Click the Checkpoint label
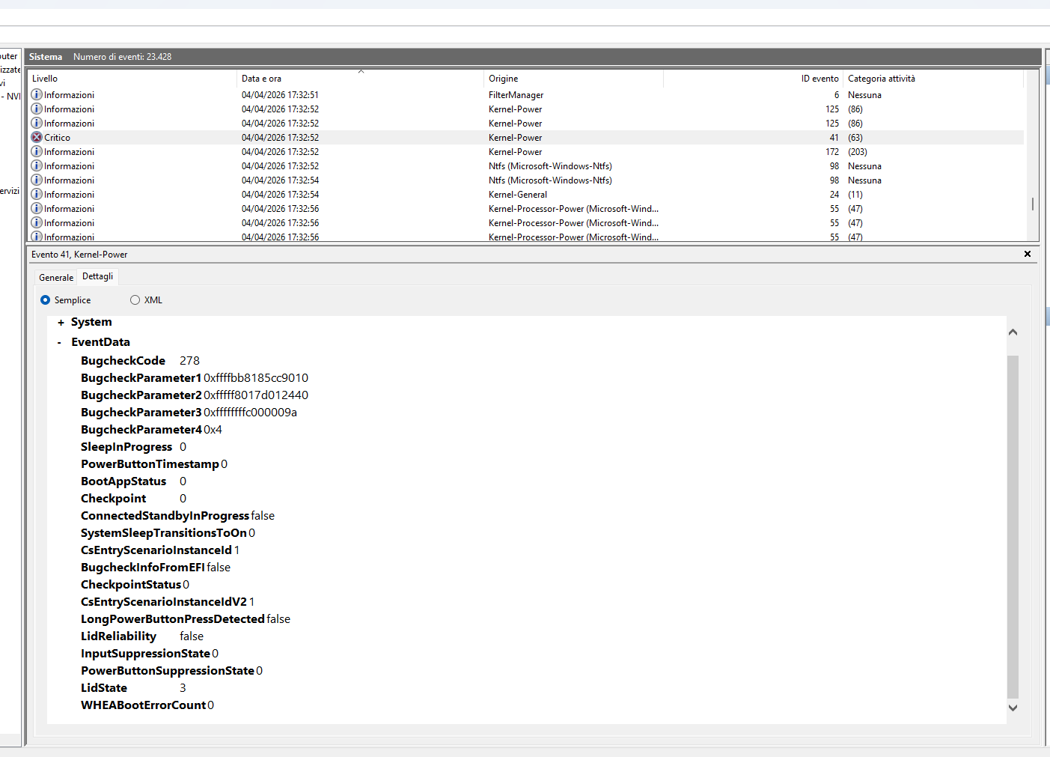Screen dimensions: 1050x757 pos(114,499)
